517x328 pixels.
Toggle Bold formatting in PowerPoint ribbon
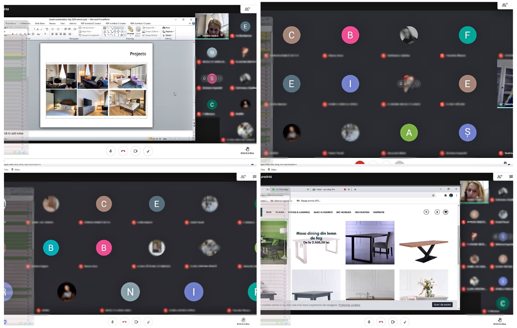pos(13,34)
